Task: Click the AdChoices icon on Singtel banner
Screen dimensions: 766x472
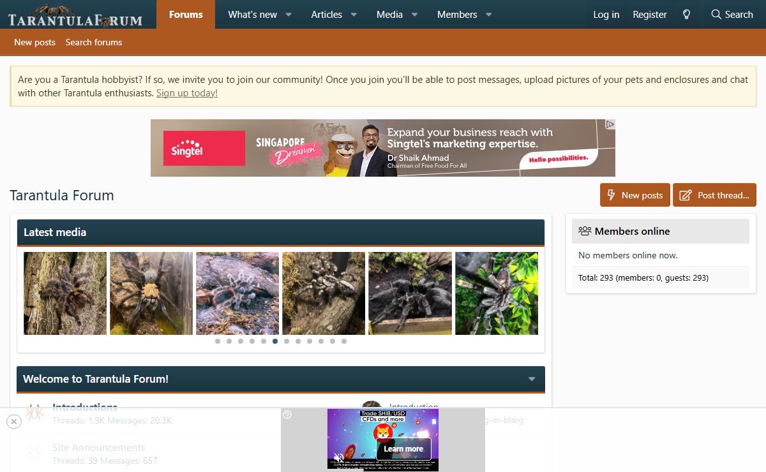Action: pyautogui.click(x=610, y=124)
